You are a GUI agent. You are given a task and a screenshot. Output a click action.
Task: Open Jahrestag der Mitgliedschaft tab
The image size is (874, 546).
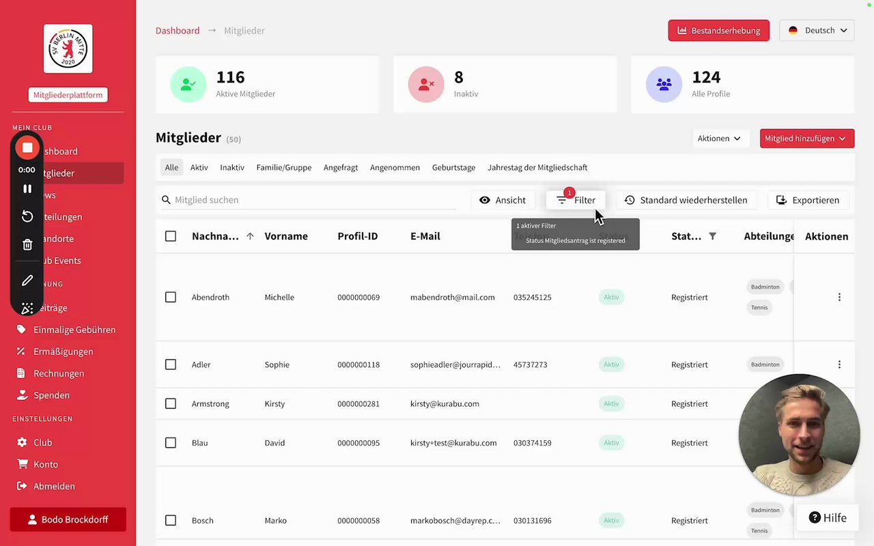pyautogui.click(x=537, y=167)
